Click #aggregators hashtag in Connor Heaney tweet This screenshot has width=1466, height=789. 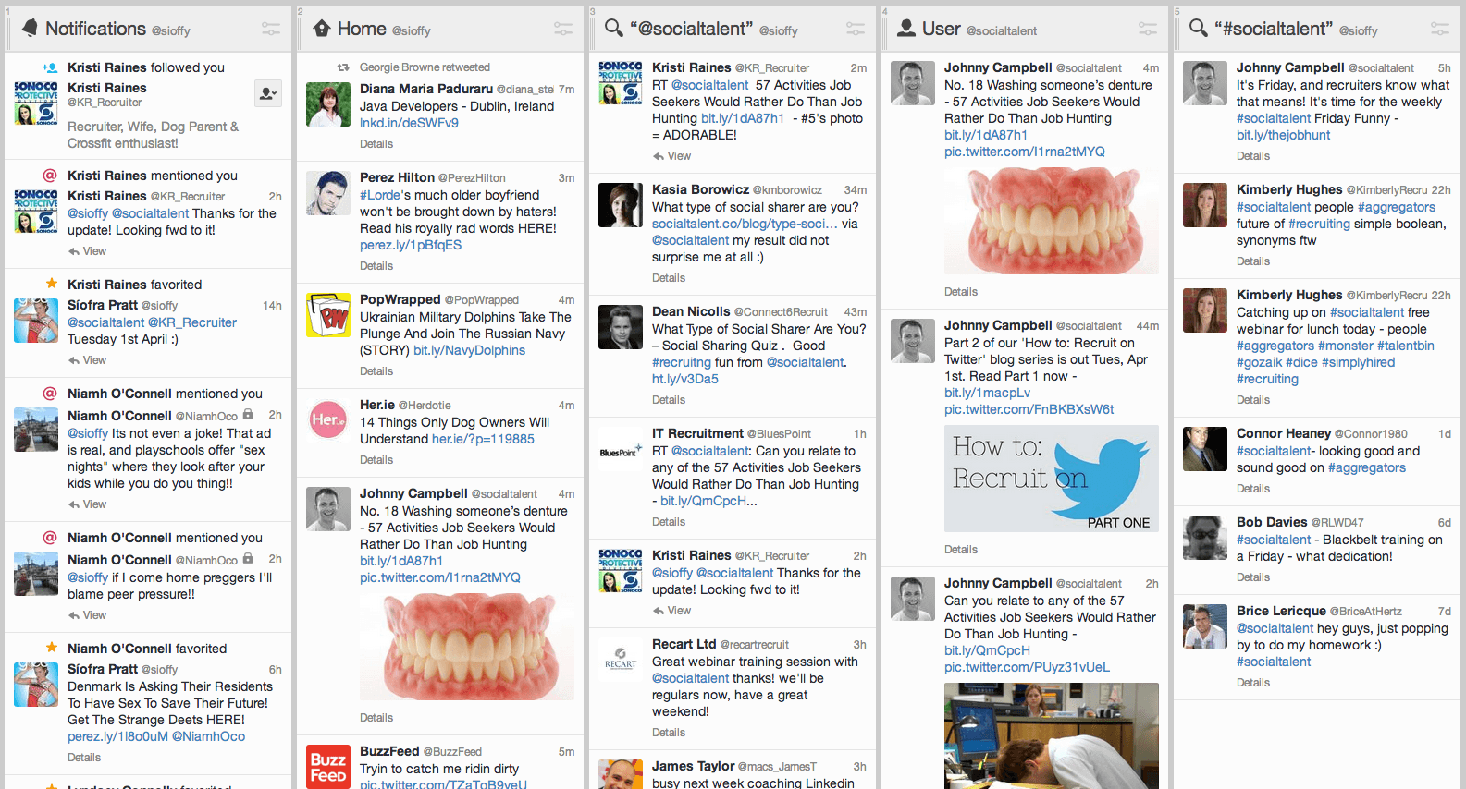pos(1367,467)
